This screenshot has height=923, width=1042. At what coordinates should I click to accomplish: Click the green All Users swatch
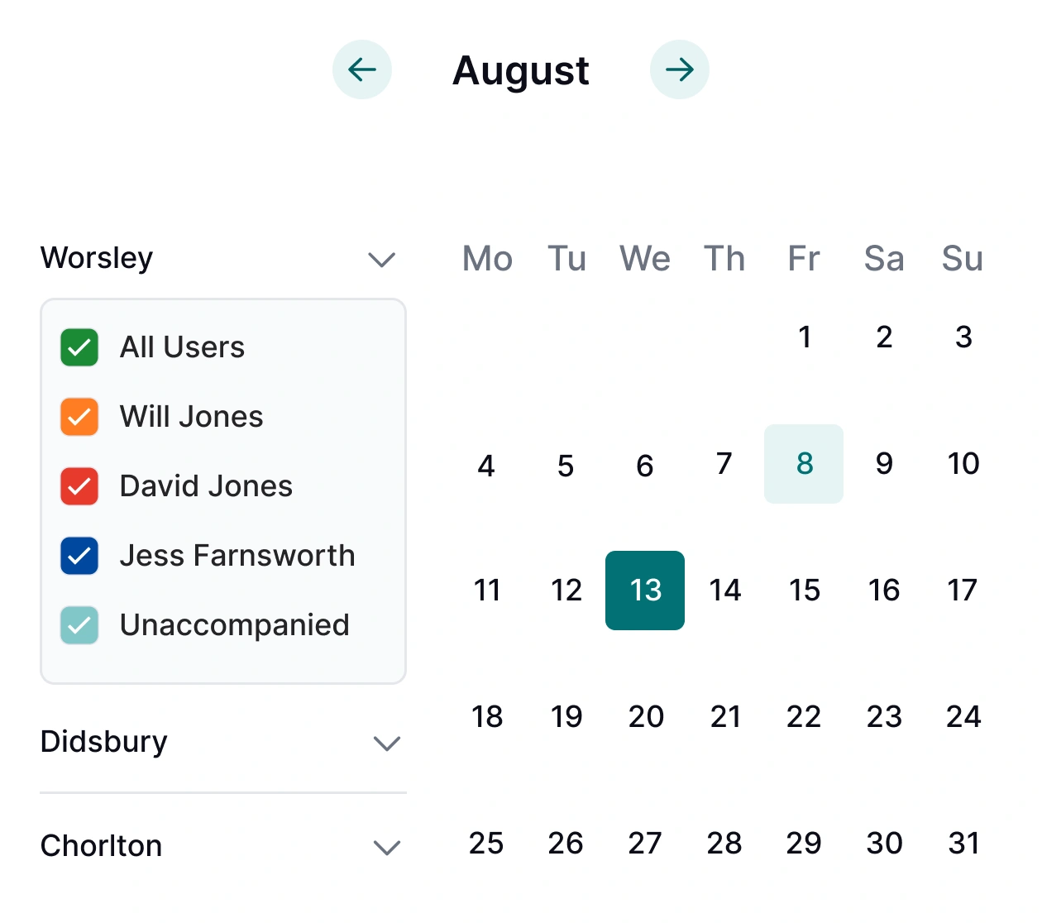[x=79, y=347]
